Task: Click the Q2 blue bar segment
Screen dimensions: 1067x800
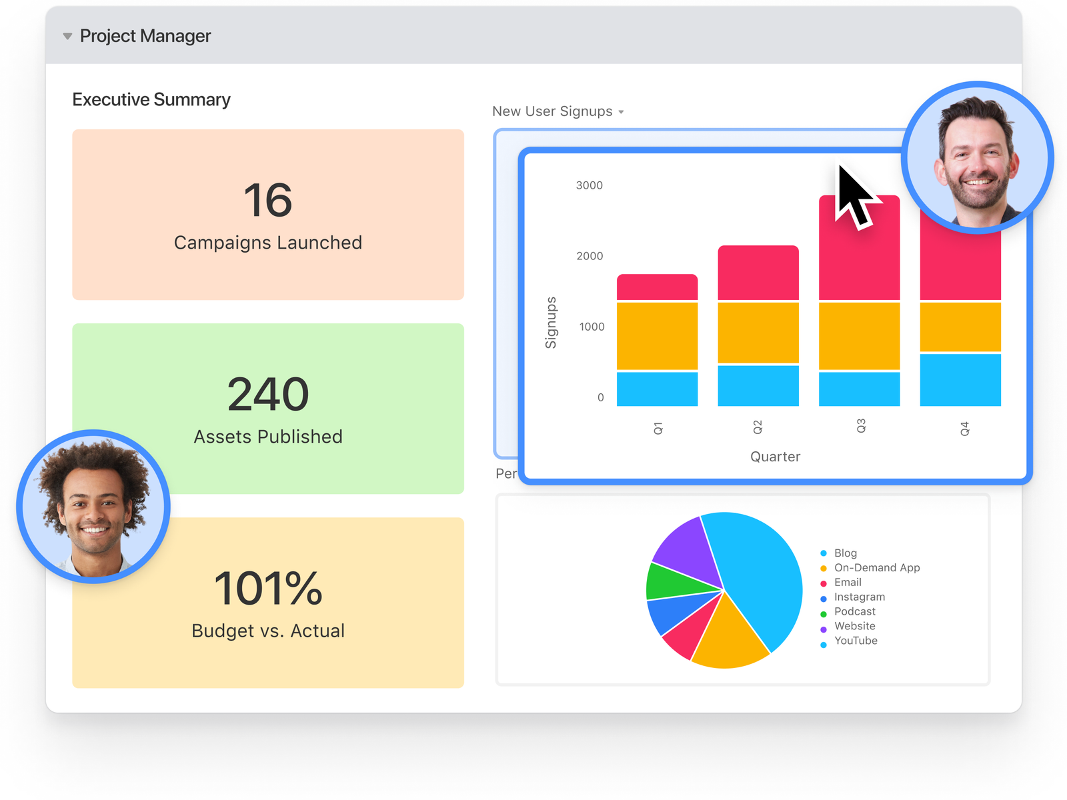Action: pyautogui.click(x=758, y=386)
